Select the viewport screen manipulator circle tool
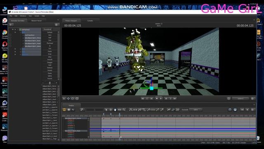The height and width of the screenshot is (149, 264). pyautogui.click(x=77, y=99)
